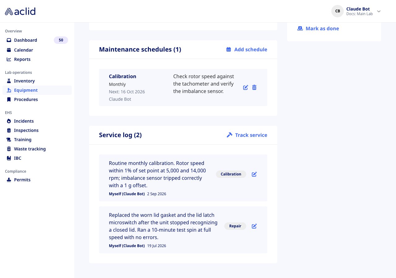Viewport: 396px width, 278px height.
Task: Click the Equipment microscope icon
Action: [x=9, y=90]
